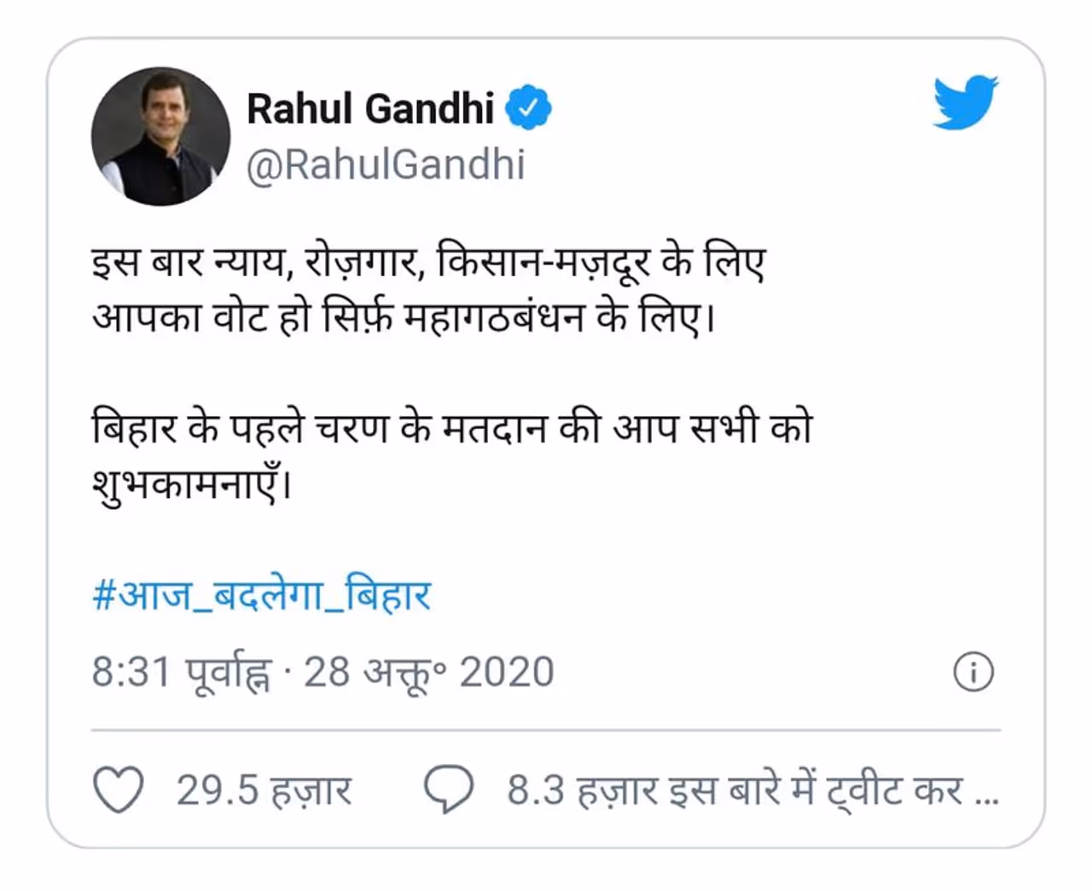Click the word शुभकामनाएँ in tweet
Screen dimensions: 1092x891
click(191, 486)
